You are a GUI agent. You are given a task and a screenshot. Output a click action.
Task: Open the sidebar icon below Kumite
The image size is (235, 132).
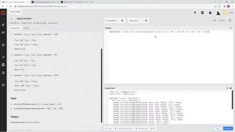coord(3,45)
